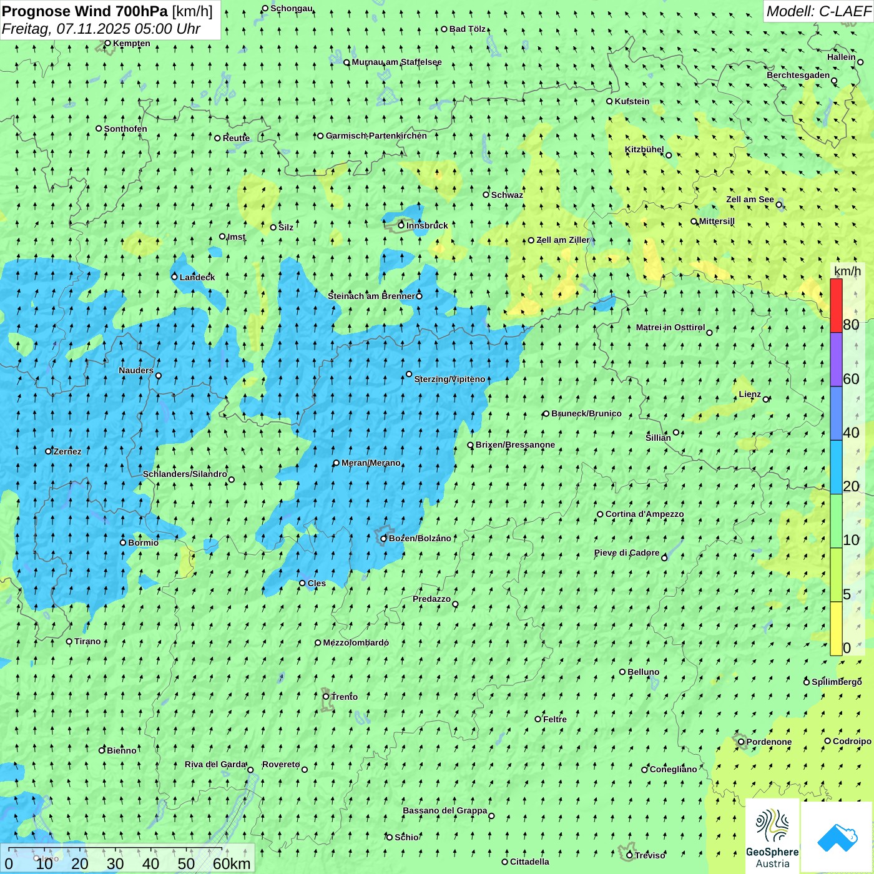This screenshot has width=874, height=874.
Task: Click the Landeck location marker
Action: [x=174, y=277]
